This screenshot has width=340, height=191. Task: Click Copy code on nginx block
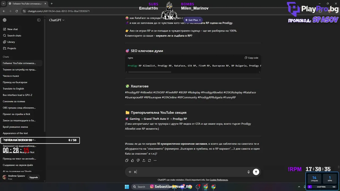tap(251, 58)
